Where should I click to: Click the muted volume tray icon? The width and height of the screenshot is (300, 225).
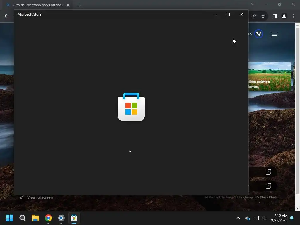[x=264, y=218]
